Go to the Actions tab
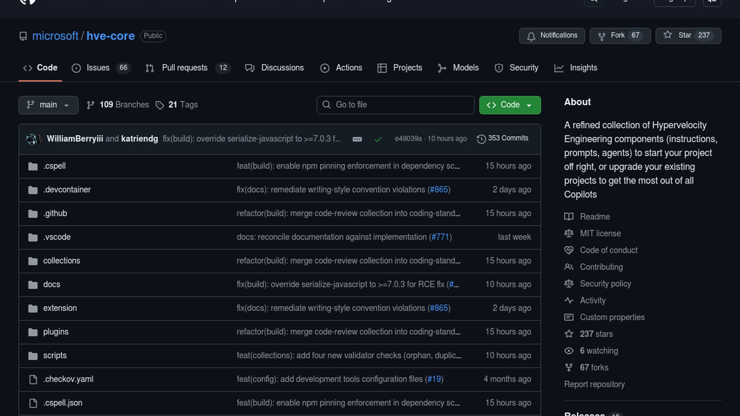This screenshot has width=740, height=416. pos(348,68)
